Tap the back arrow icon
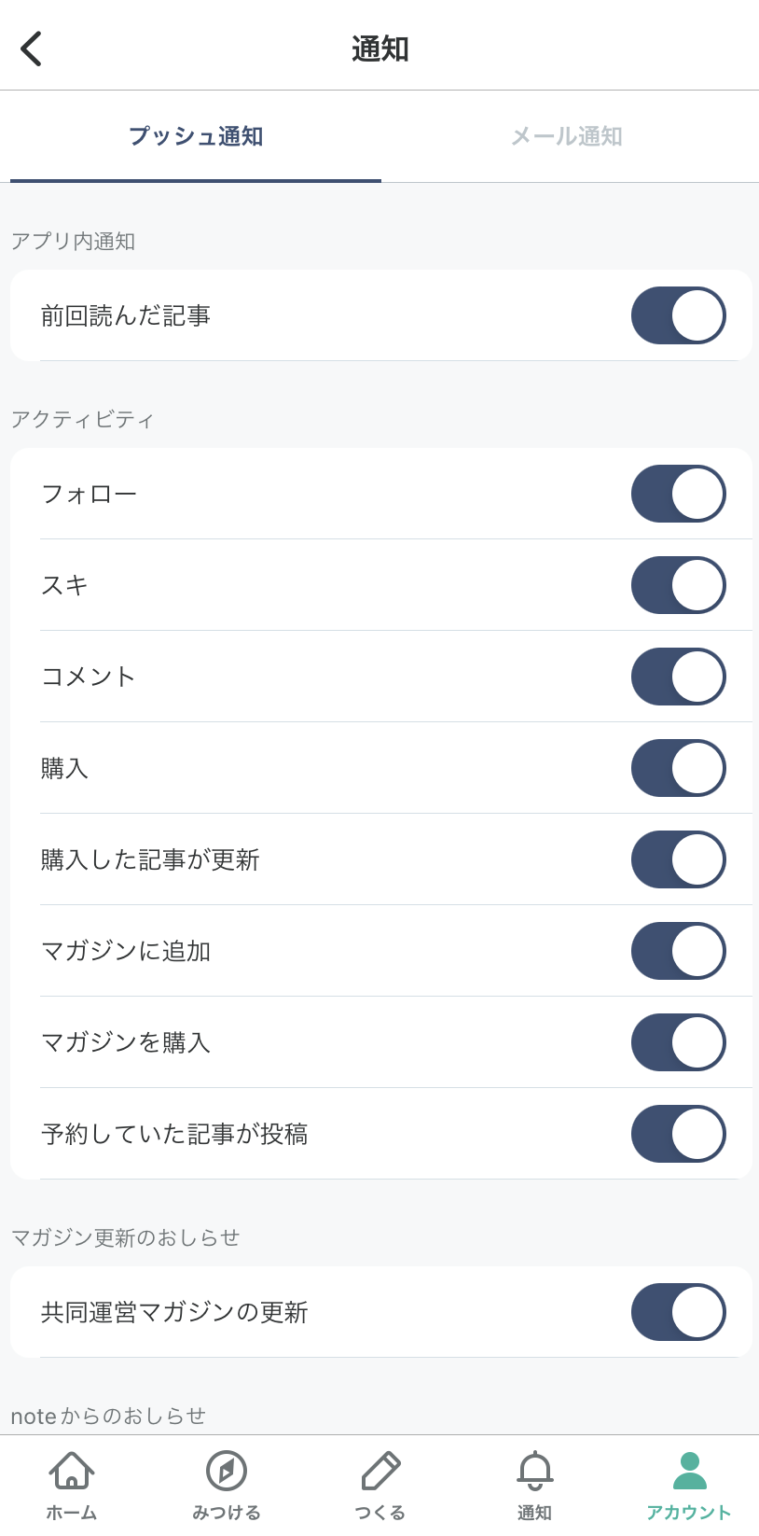The height and width of the screenshot is (1536, 759). pyautogui.click(x=32, y=49)
